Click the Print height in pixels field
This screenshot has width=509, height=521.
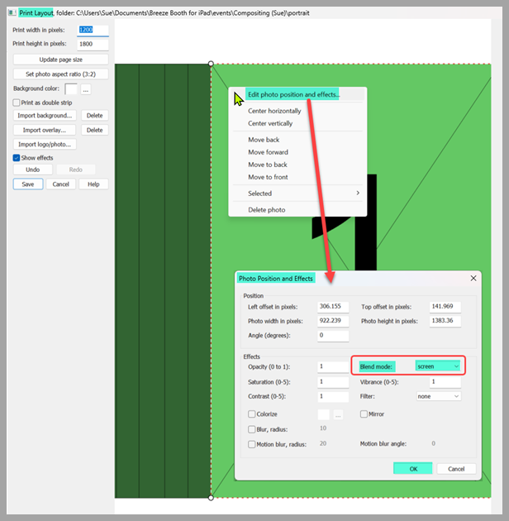point(93,44)
